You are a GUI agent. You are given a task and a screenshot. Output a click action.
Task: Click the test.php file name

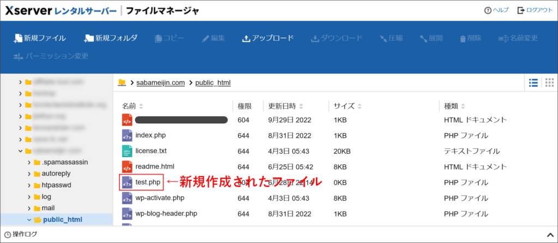[x=148, y=182]
